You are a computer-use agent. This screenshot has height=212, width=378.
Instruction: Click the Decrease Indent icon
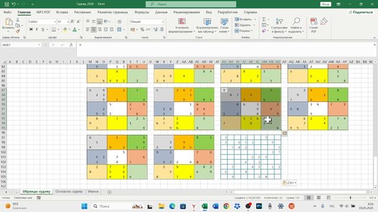[106, 29]
